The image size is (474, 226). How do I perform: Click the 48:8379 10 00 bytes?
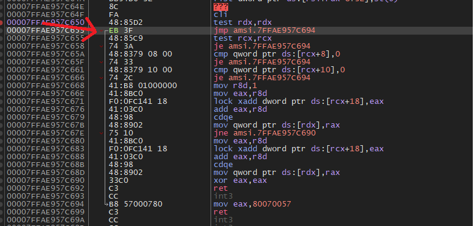pyautogui.click(x=141, y=70)
